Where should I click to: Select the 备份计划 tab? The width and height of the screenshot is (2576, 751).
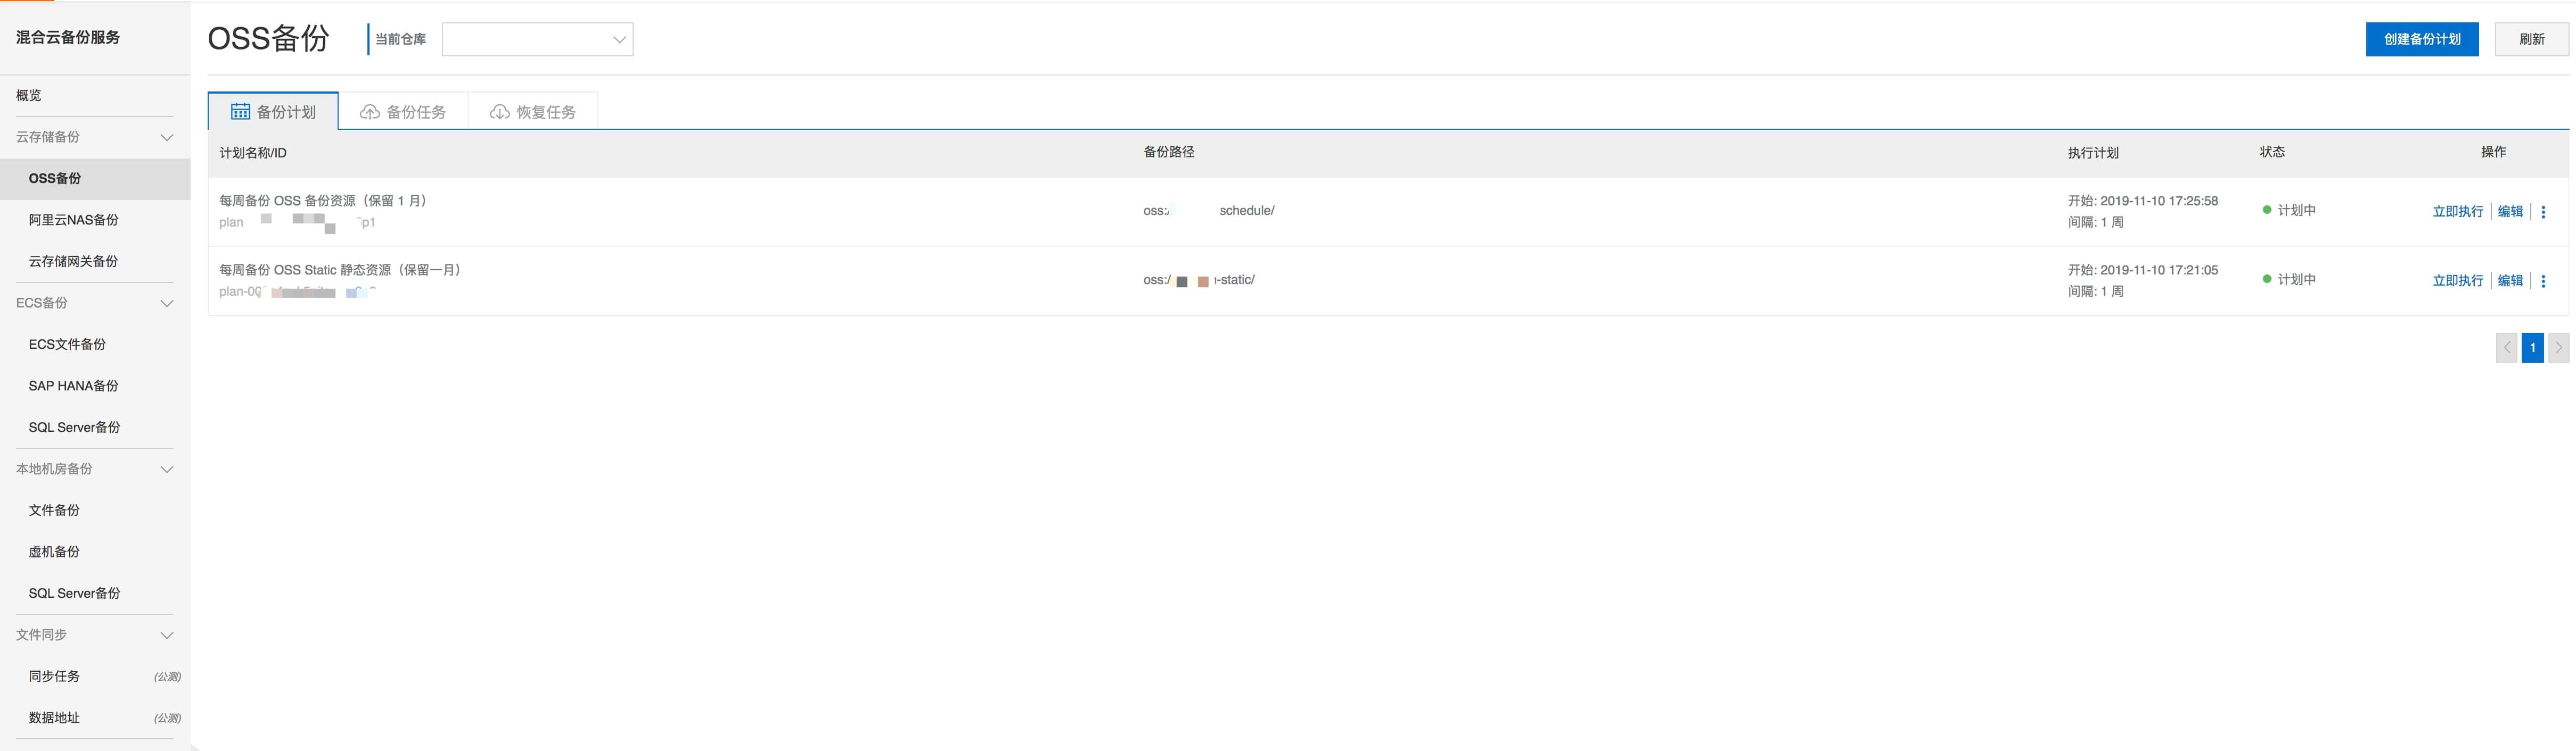(x=273, y=112)
